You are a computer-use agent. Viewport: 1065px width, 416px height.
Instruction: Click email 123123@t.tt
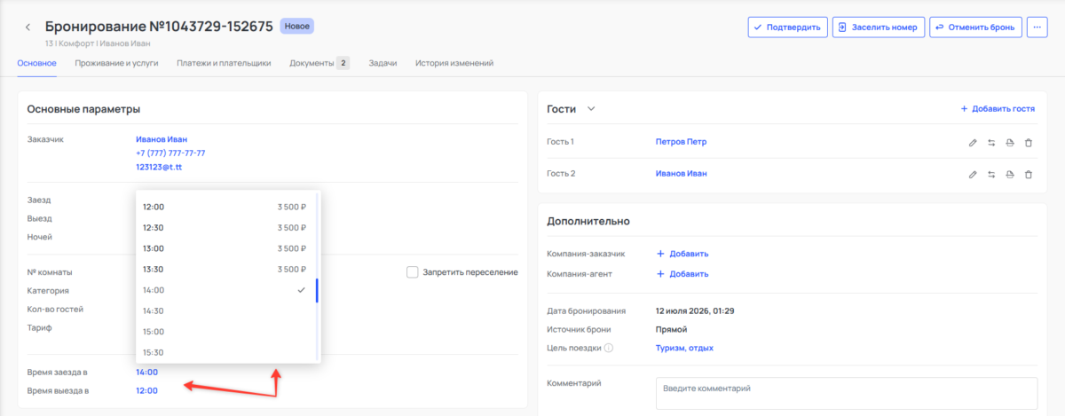(159, 167)
